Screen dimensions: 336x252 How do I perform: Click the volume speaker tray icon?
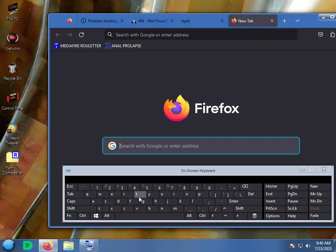pyautogui.click(x=308, y=246)
